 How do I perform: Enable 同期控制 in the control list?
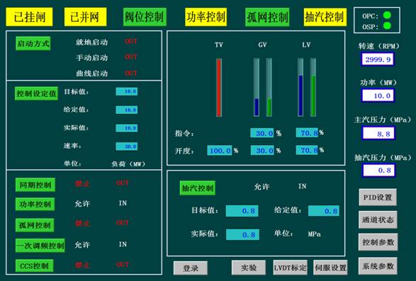point(35,185)
